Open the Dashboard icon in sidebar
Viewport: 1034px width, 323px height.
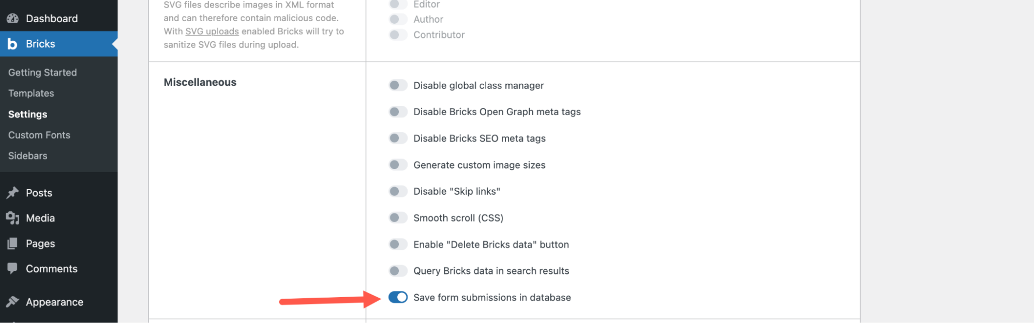tap(12, 18)
